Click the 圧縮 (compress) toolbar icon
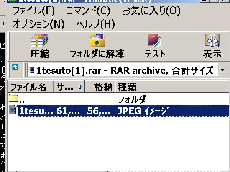The height and width of the screenshot is (172, 230). click(x=39, y=41)
